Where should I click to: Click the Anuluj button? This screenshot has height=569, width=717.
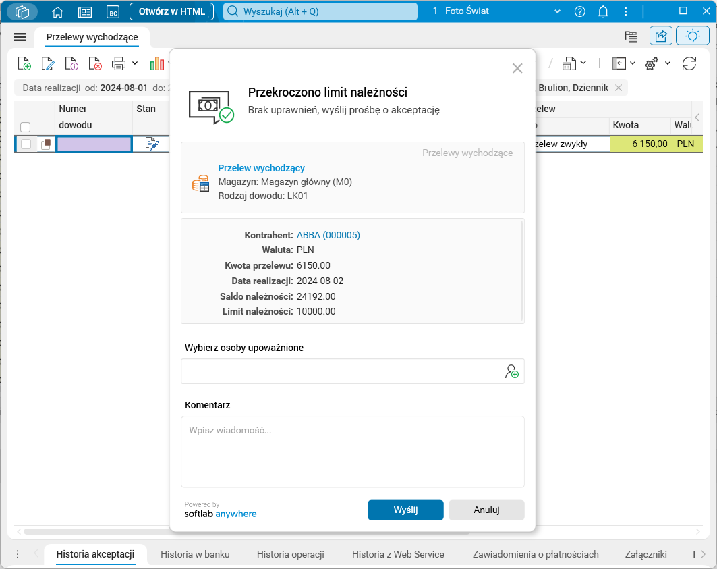click(486, 510)
